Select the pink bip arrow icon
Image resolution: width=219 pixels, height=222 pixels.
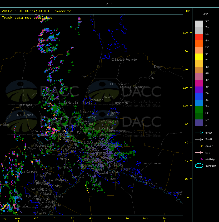(x=199, y=152)
